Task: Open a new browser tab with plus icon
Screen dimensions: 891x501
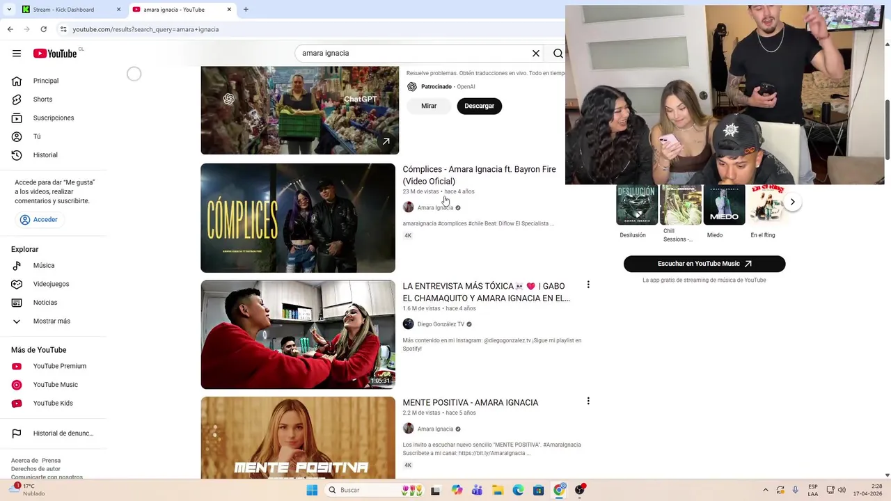Action: pos(246,10)
